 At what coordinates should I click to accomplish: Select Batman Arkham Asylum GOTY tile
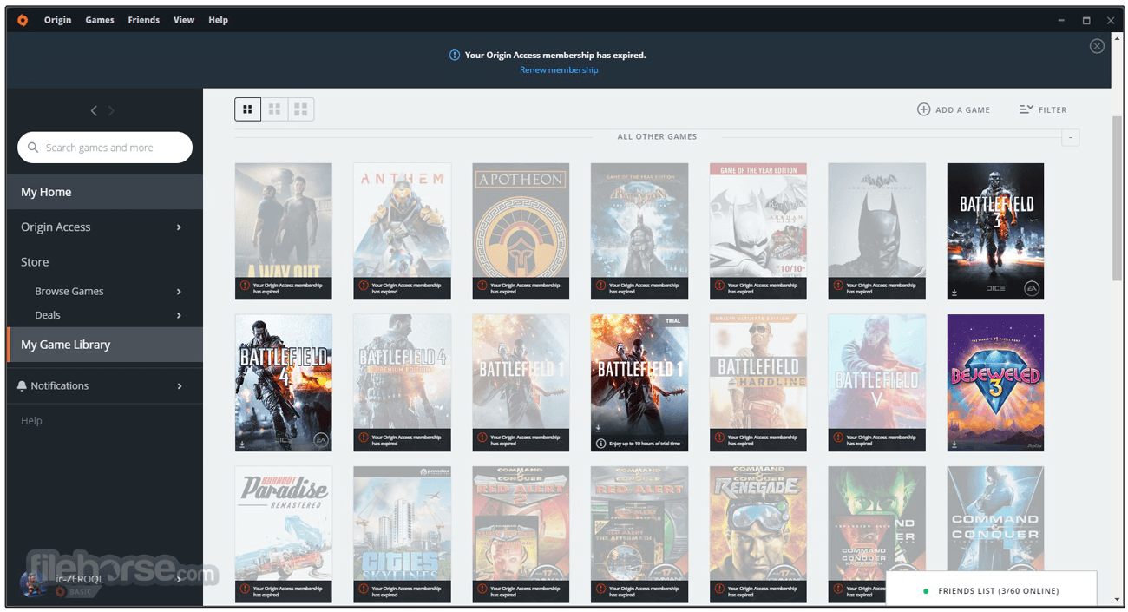click(x=639, y=232)
